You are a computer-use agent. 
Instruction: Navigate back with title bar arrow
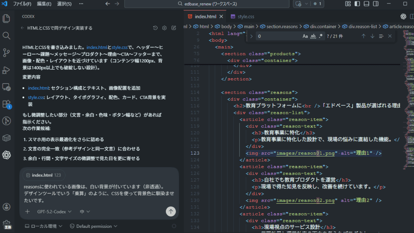coord(108,4)
